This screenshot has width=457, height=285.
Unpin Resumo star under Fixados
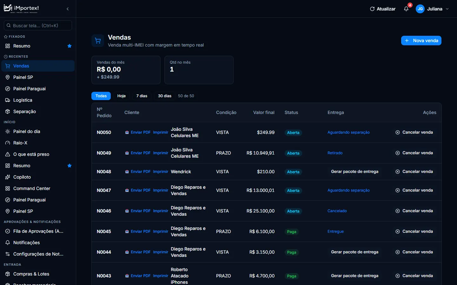(70, 46)
